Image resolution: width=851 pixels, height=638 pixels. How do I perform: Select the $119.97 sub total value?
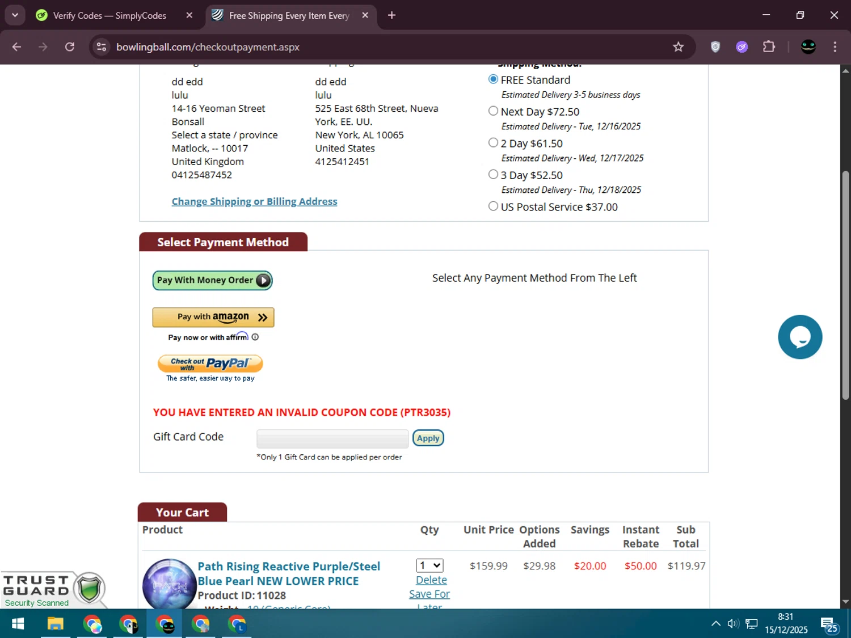pos(686,565)
